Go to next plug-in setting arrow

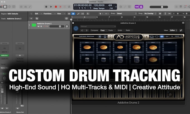tap(87, 30)
